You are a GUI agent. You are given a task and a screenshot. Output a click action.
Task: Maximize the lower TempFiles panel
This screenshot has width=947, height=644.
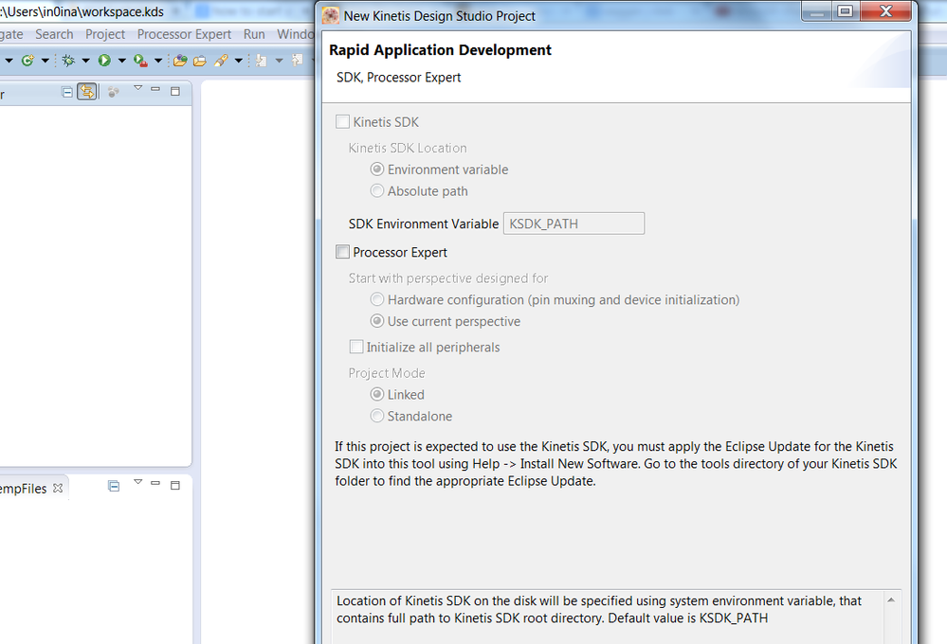175,485
